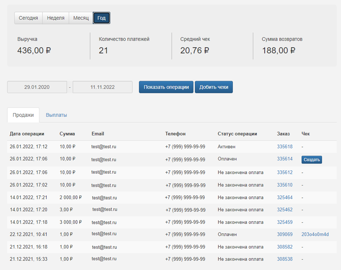The width and height of the screenshot is (341, 270).
Task: Open order link 308582
Action: click(285, 247)
